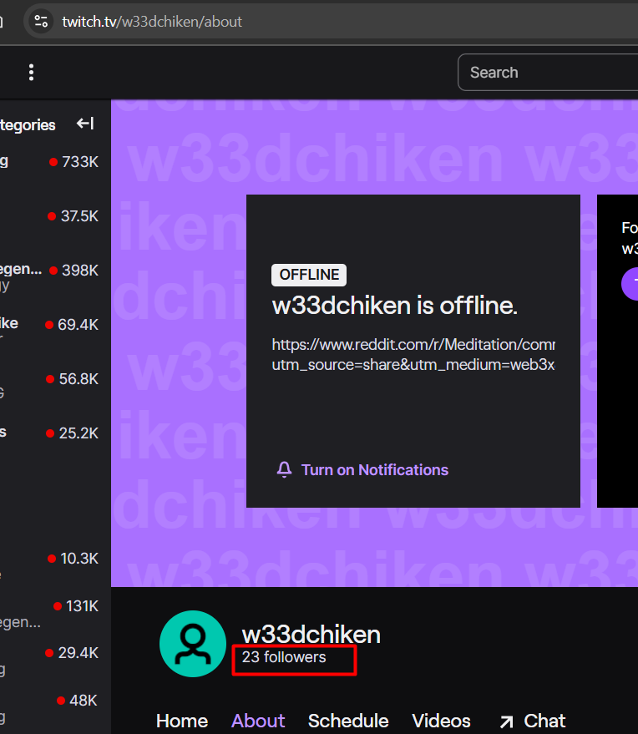
Task: Collapse the sidebar with the arrow icon
Action: 85,124
